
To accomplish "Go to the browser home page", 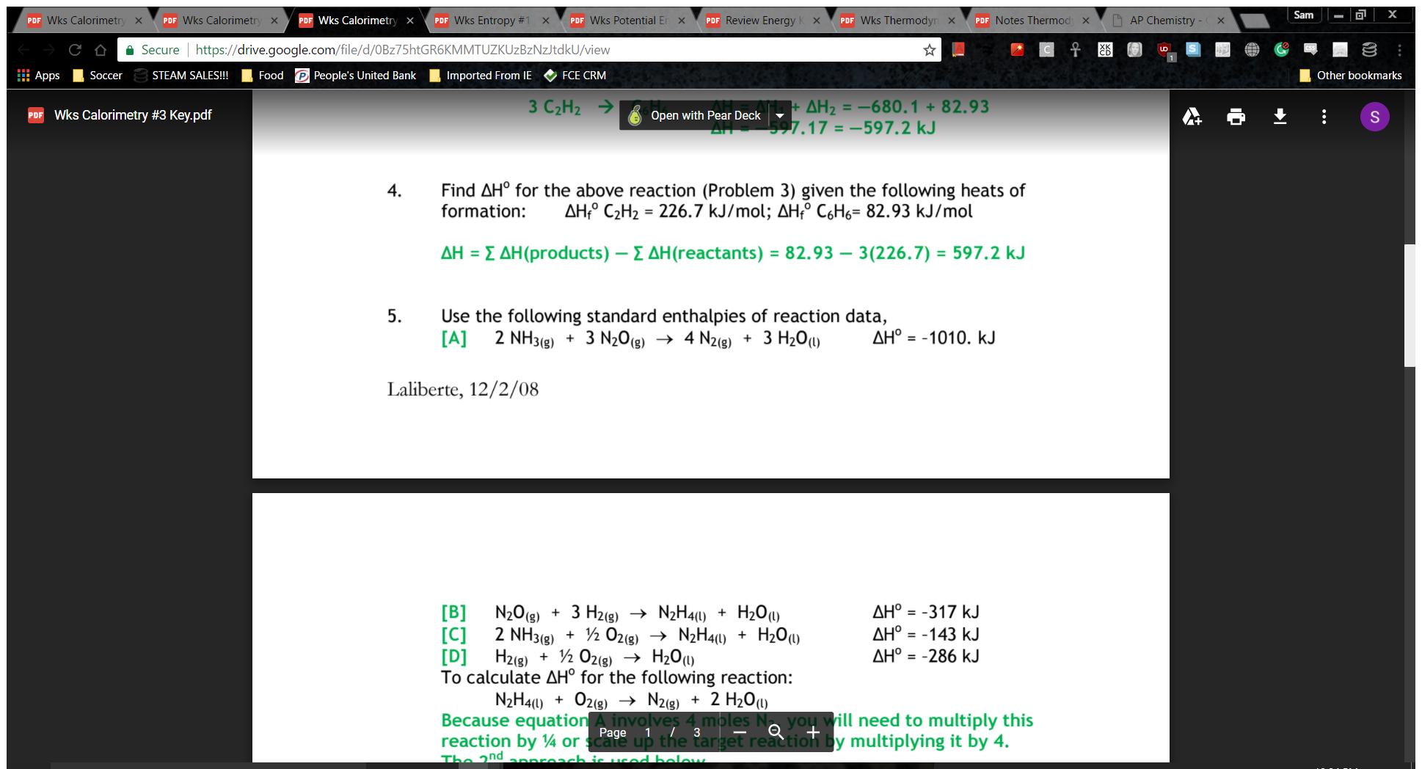I will tap(101, 50).
